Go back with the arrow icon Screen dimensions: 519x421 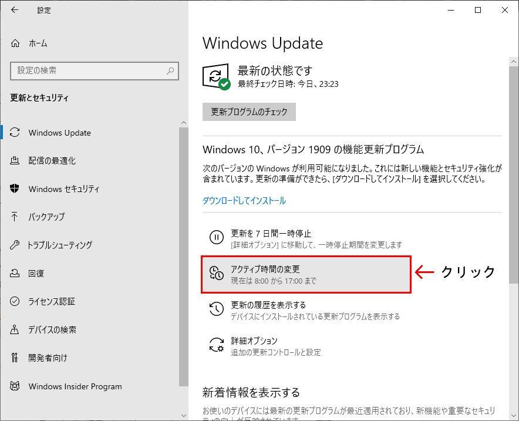tap(14, 10)
